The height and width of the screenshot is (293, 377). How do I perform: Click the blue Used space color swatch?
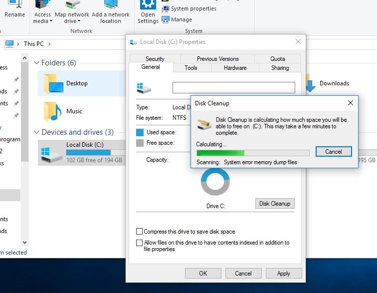tap(140, 132)
